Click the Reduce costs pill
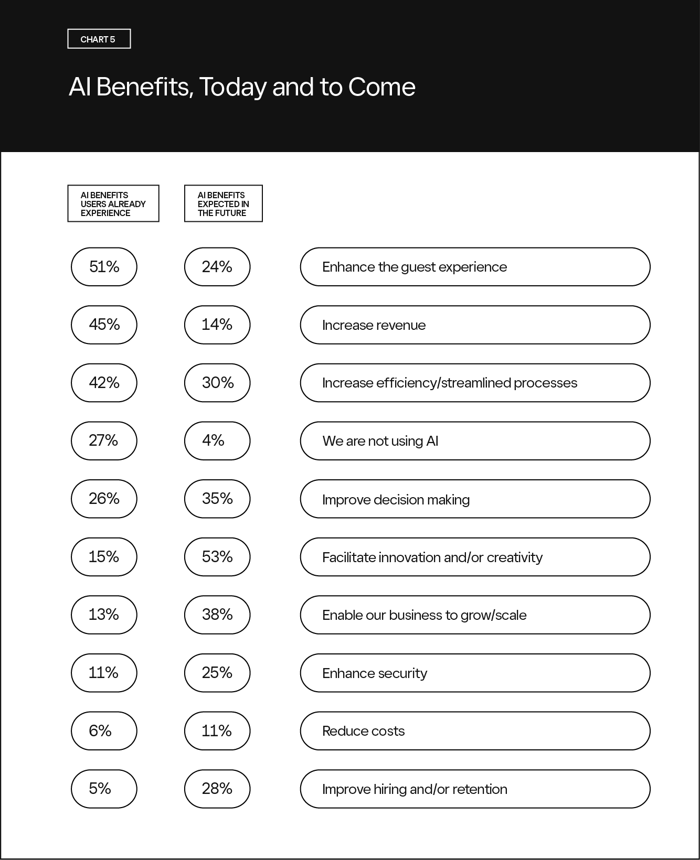Image resolution: width=700 pixels, height=860 pixels. [x=475, y=731]
